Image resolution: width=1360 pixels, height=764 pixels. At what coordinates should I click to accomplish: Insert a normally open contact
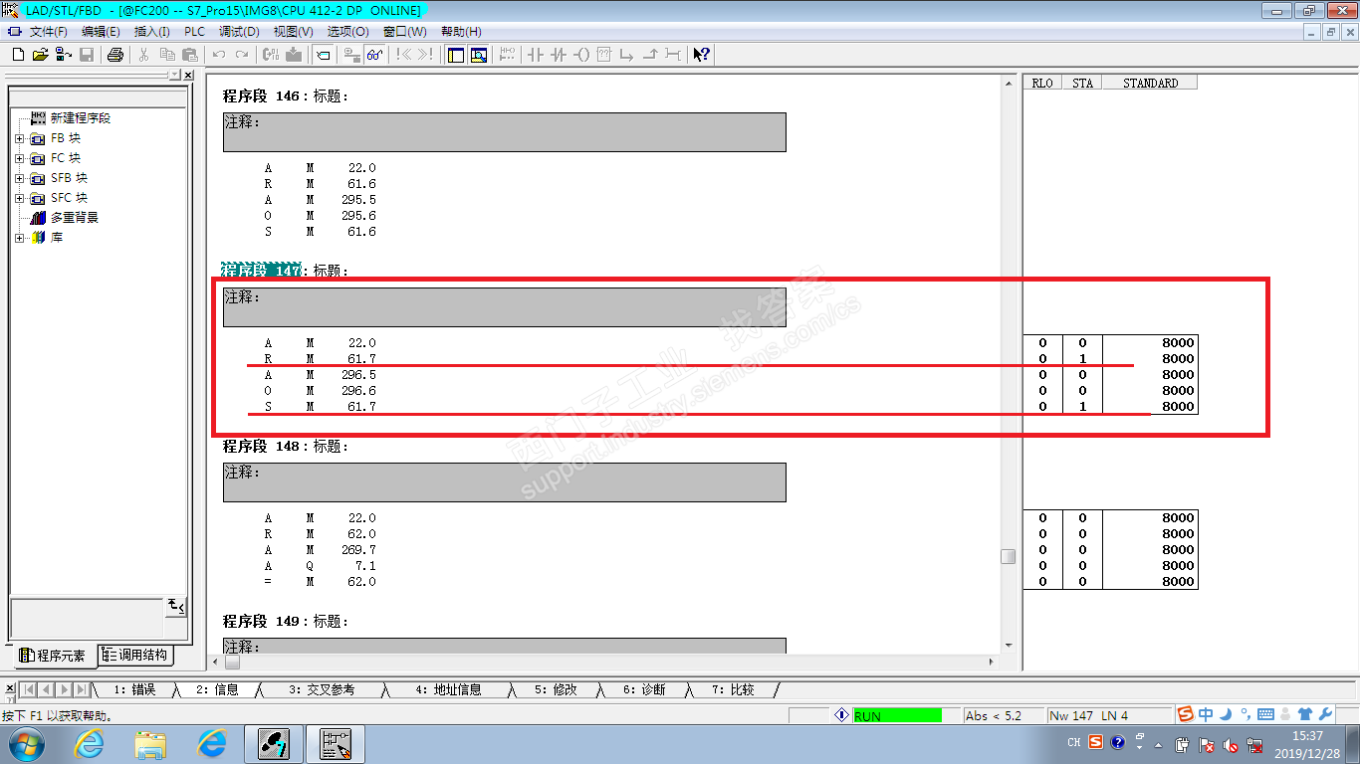pos(536,55)
